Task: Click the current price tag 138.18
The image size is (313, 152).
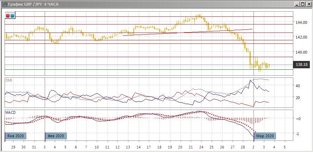Action: 301,64
